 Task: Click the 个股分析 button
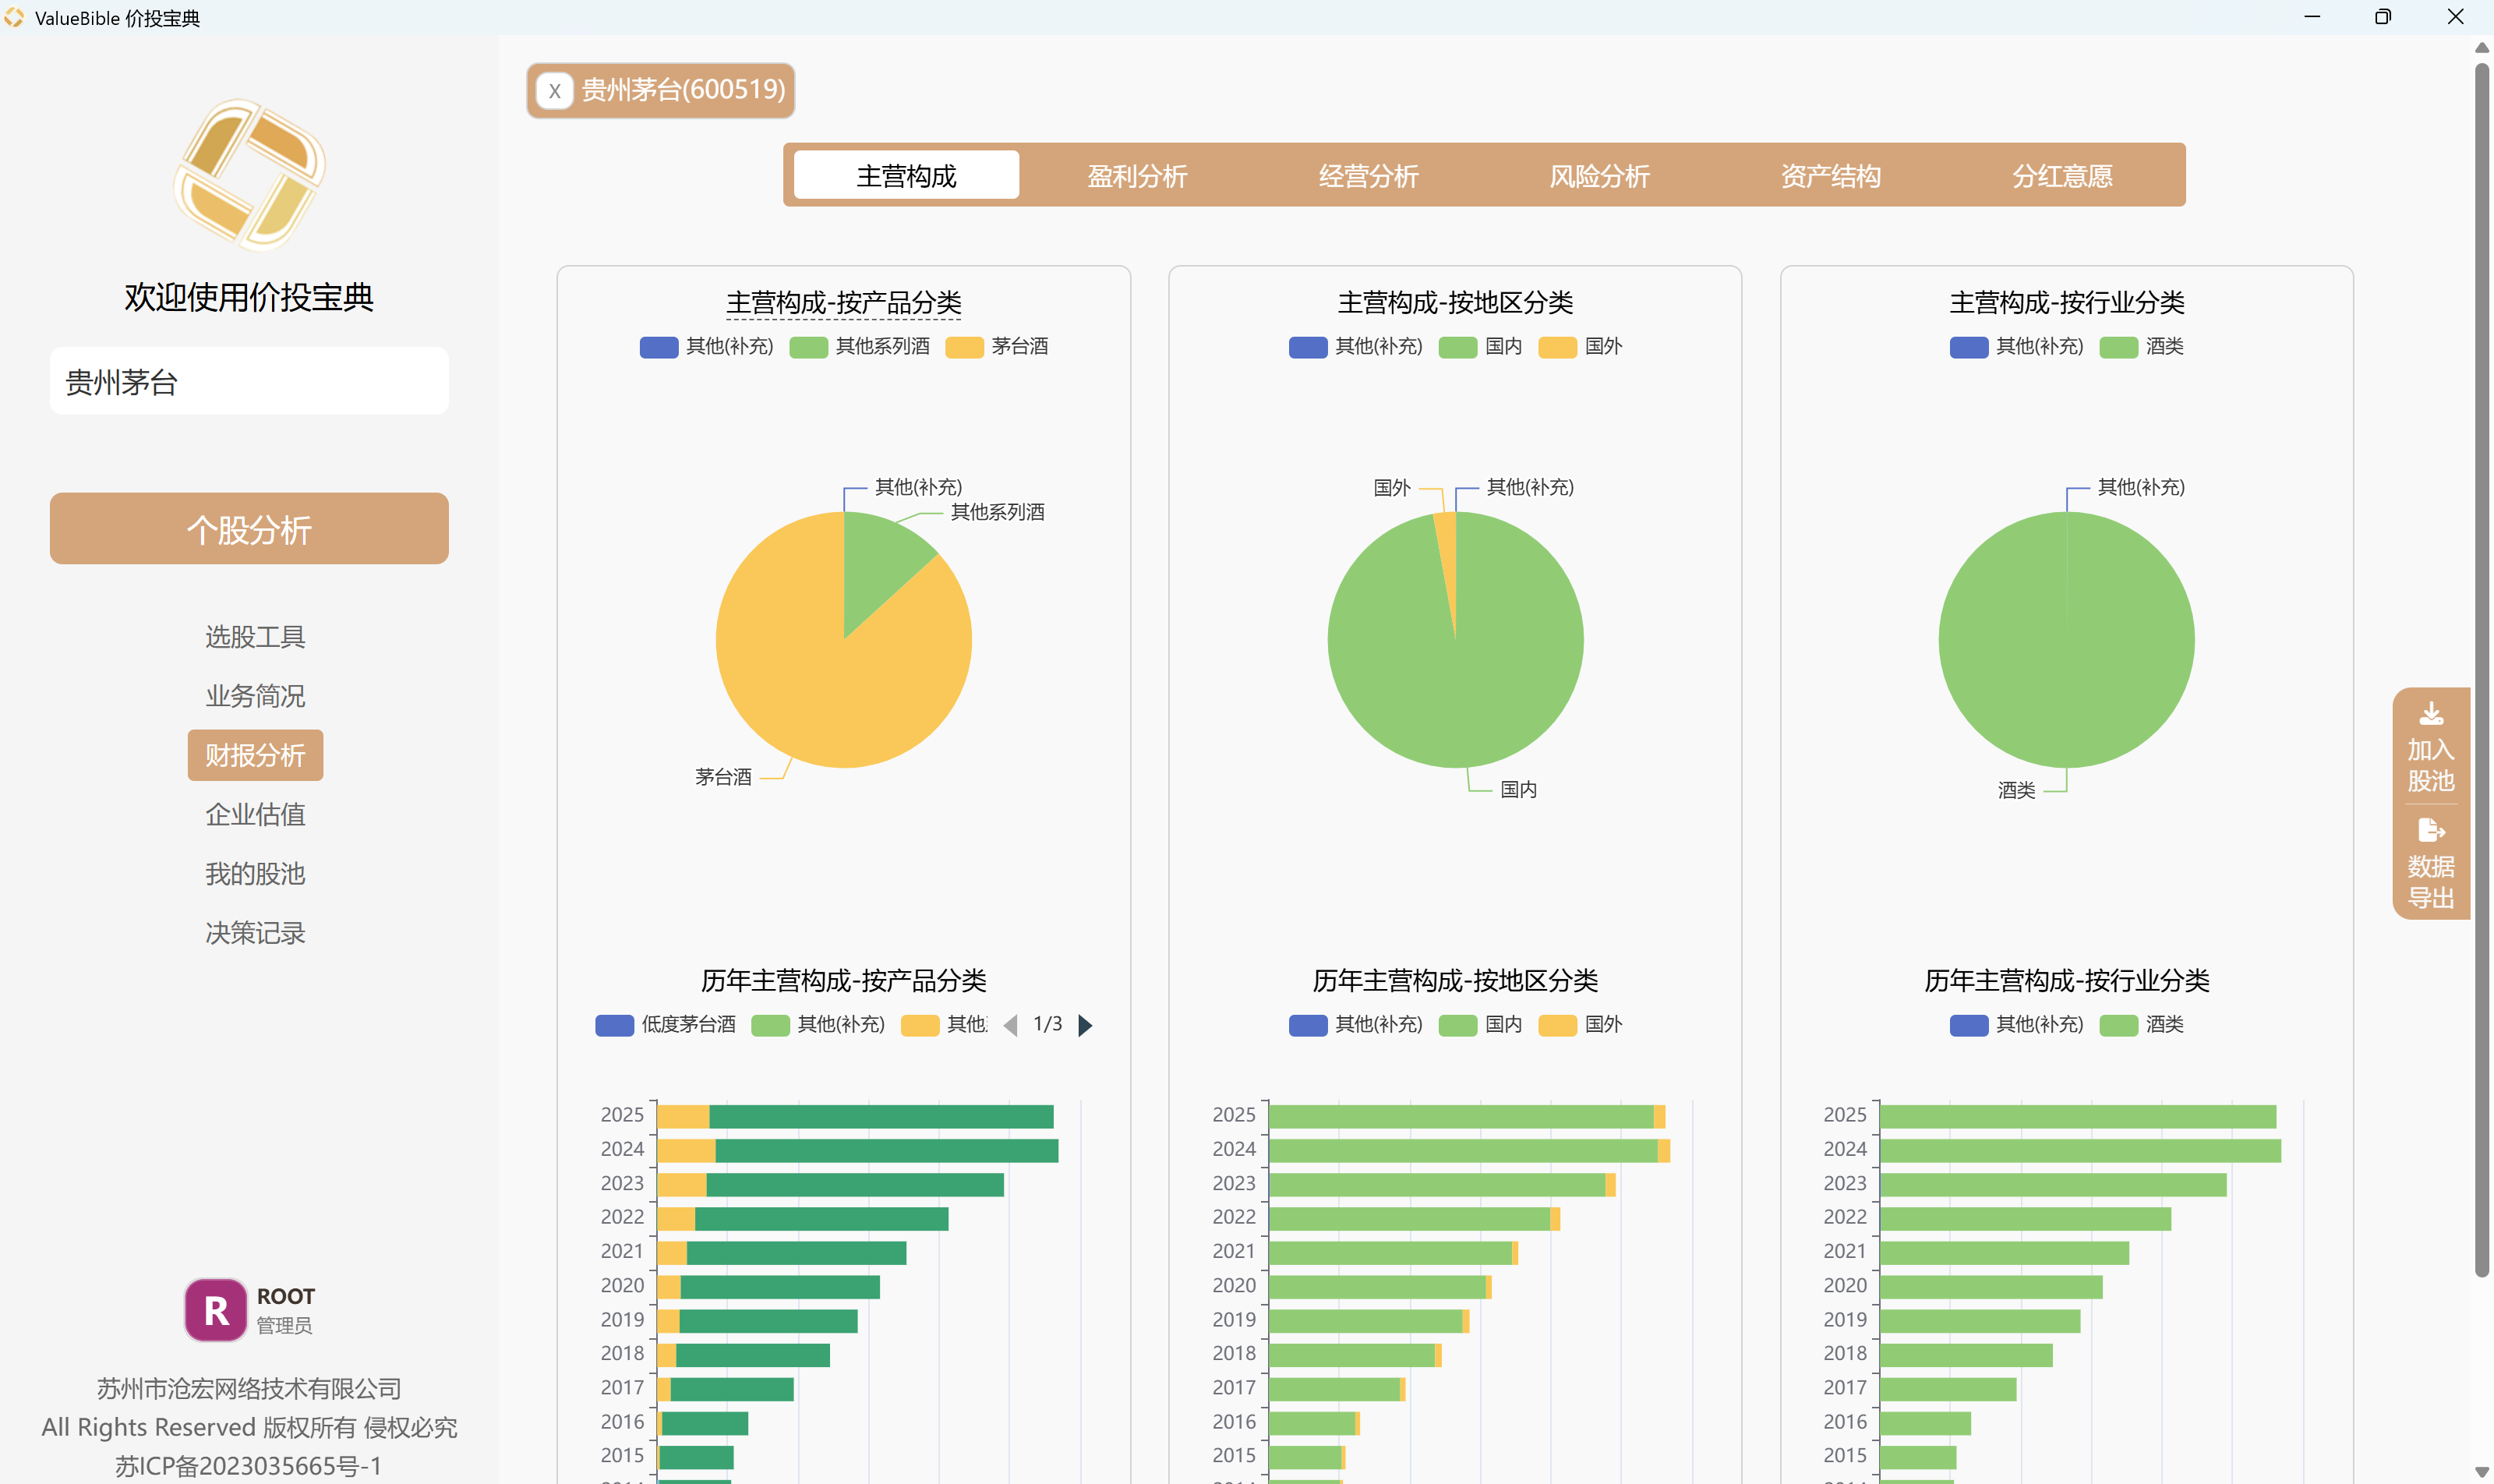click(249, 529)
